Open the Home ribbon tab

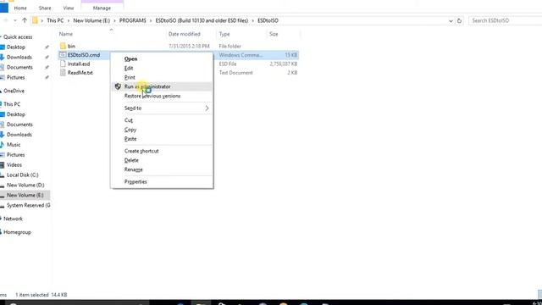(x=20, y=8)
